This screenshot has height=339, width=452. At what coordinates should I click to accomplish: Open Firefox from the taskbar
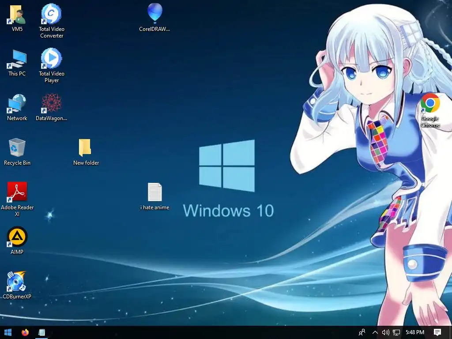pyautogui.click(x=25, y=332)
